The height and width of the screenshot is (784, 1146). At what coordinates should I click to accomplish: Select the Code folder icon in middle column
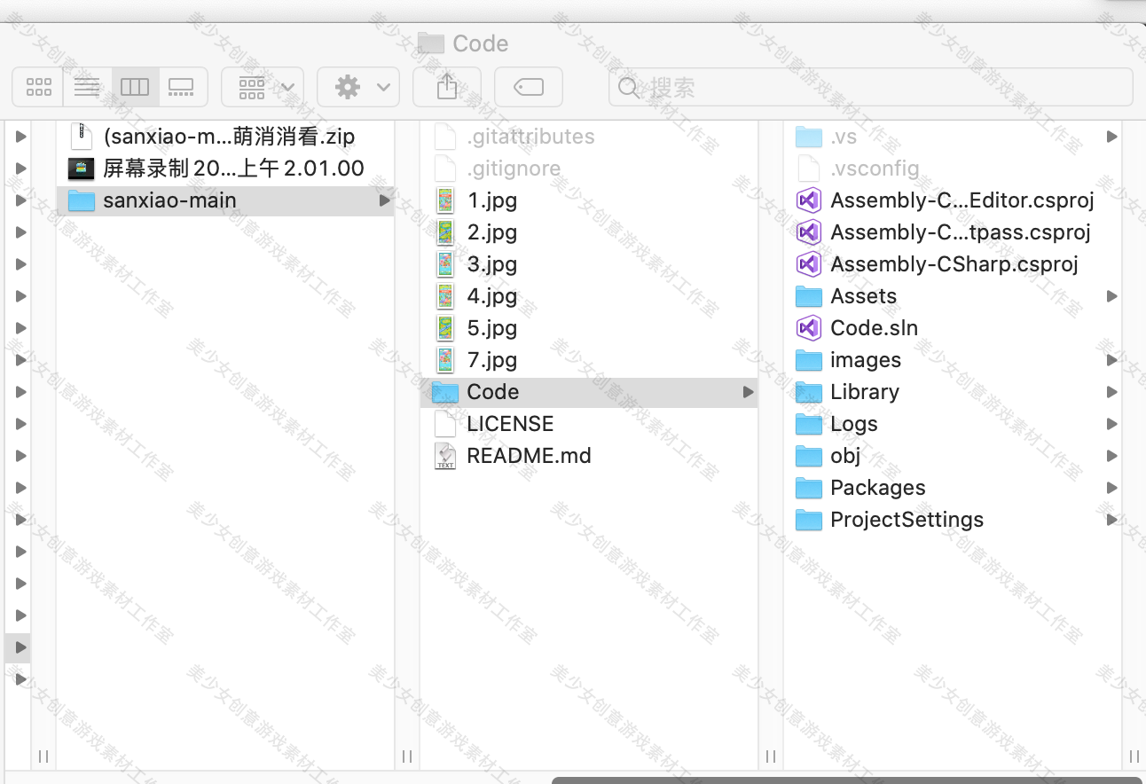point(445,392)
